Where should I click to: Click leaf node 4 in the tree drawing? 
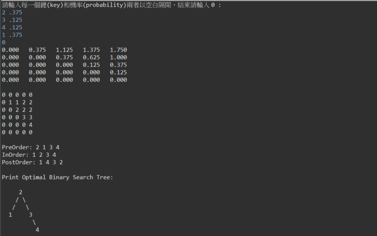click(37, 230)
